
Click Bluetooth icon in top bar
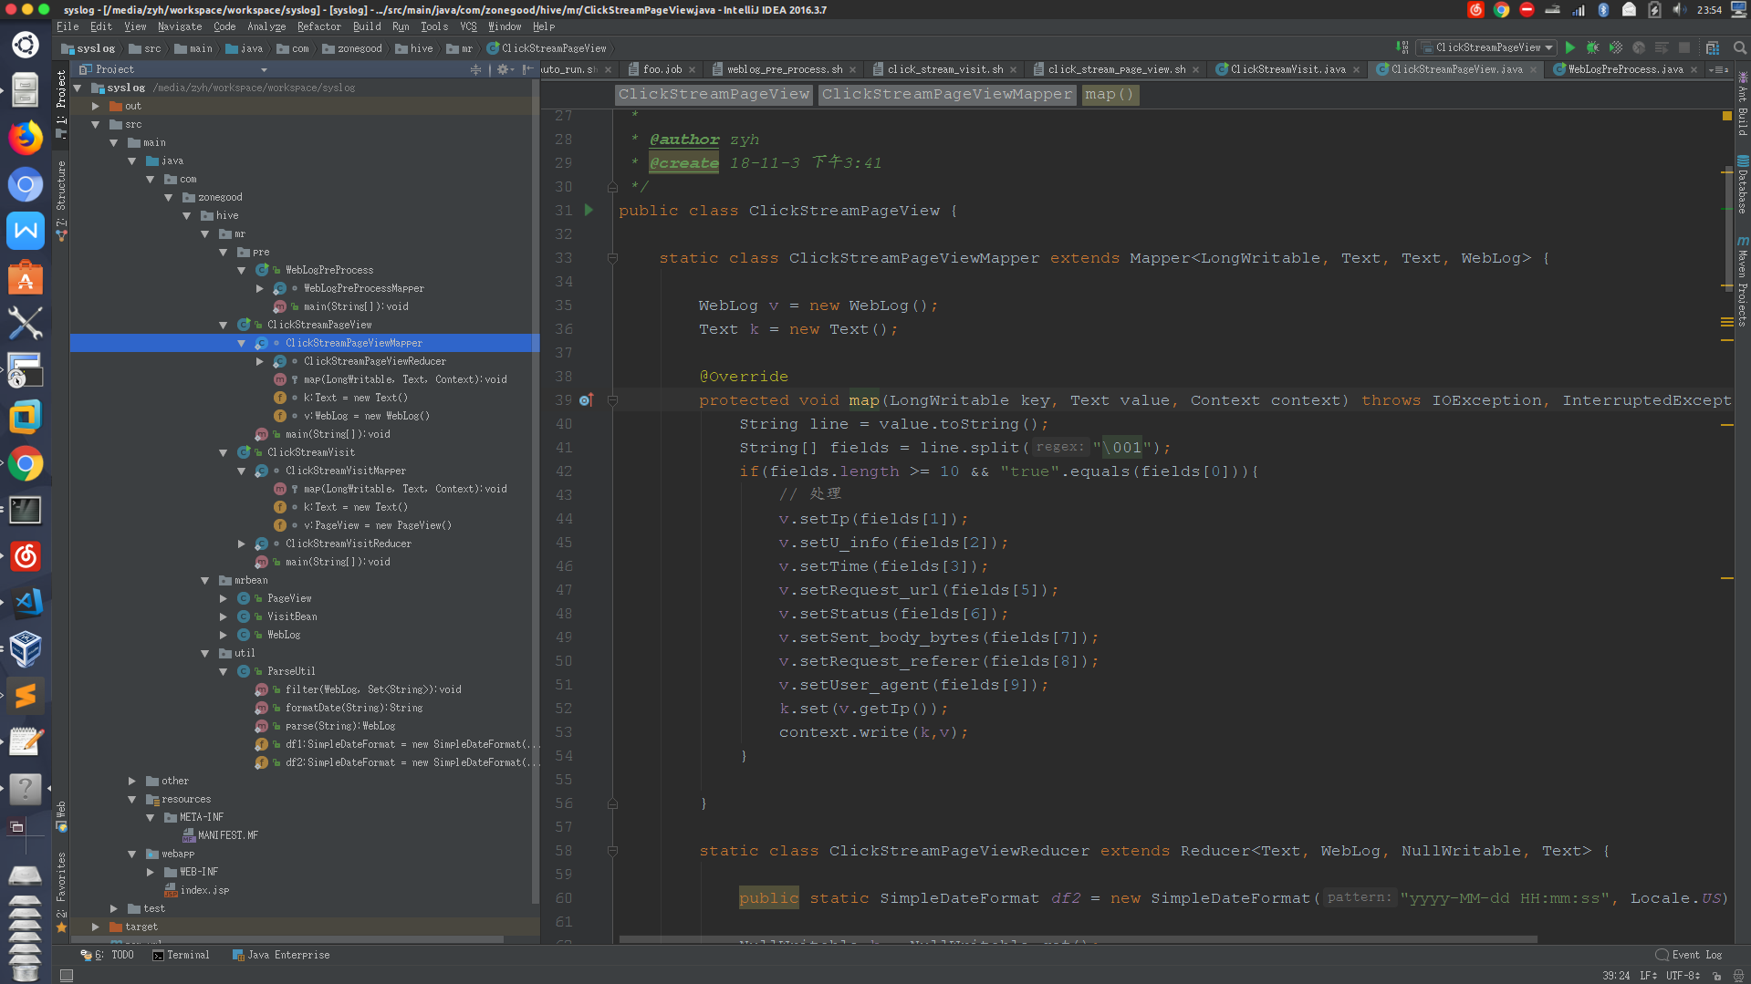pos(1603,10)
